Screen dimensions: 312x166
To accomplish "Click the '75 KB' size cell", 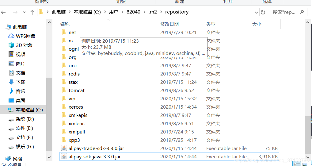I will pyautogui.click(x=272, y=148).
